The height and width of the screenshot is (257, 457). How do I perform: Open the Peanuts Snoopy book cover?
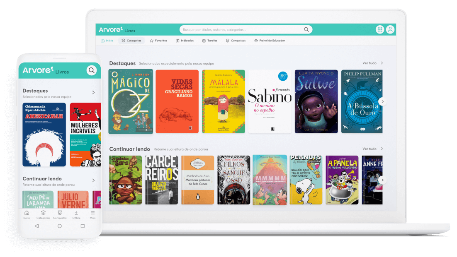(306, 180)
